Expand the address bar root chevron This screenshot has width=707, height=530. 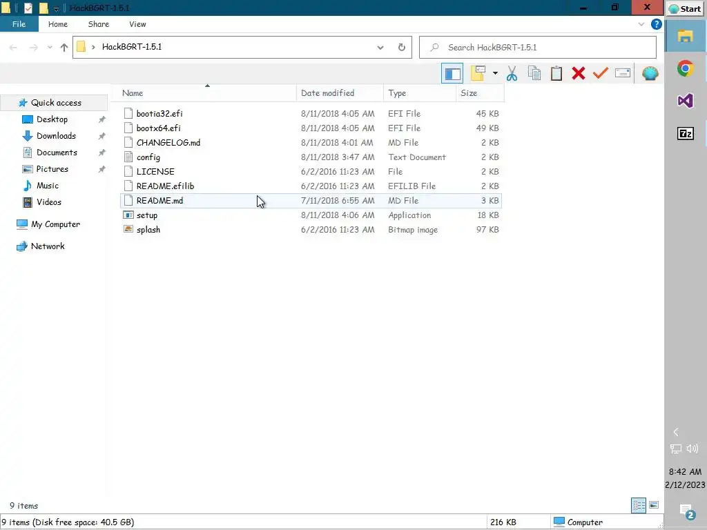tap(93, 47)
